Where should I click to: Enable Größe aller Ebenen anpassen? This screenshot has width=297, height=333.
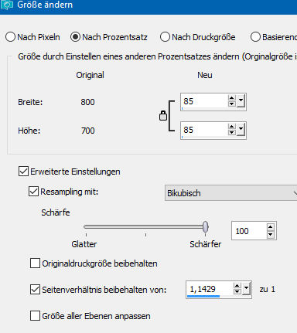(x=35, y=316)
